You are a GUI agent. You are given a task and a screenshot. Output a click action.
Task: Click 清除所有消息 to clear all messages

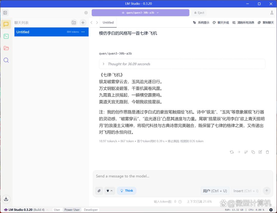coord(243,23)
